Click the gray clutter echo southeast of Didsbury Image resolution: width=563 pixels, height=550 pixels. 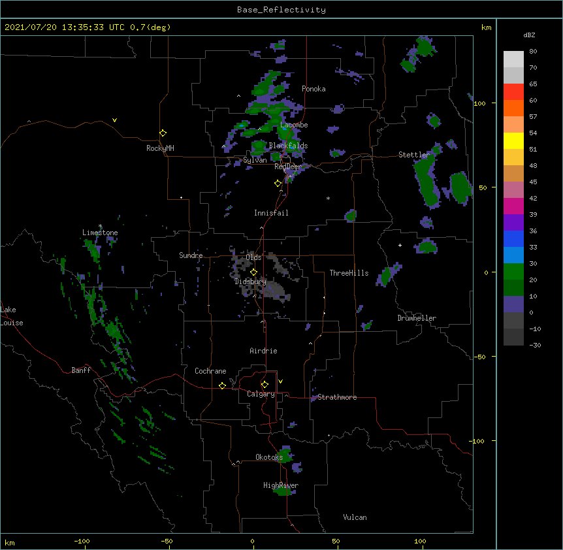tap(276, 290)
